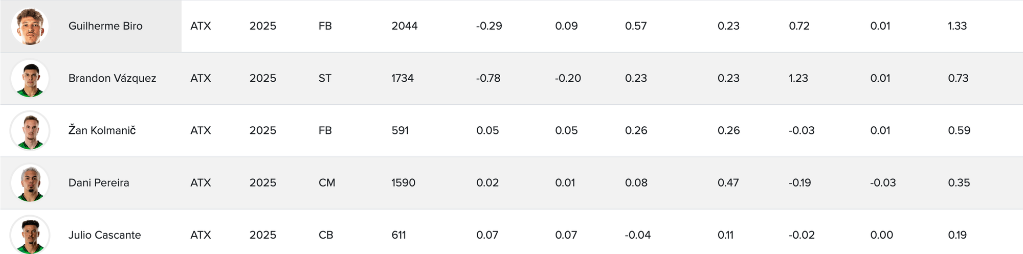Click Brandon Vázquez's ST position cell
The height and width of the screenshot is (254, 1023).
coord(325,78)
